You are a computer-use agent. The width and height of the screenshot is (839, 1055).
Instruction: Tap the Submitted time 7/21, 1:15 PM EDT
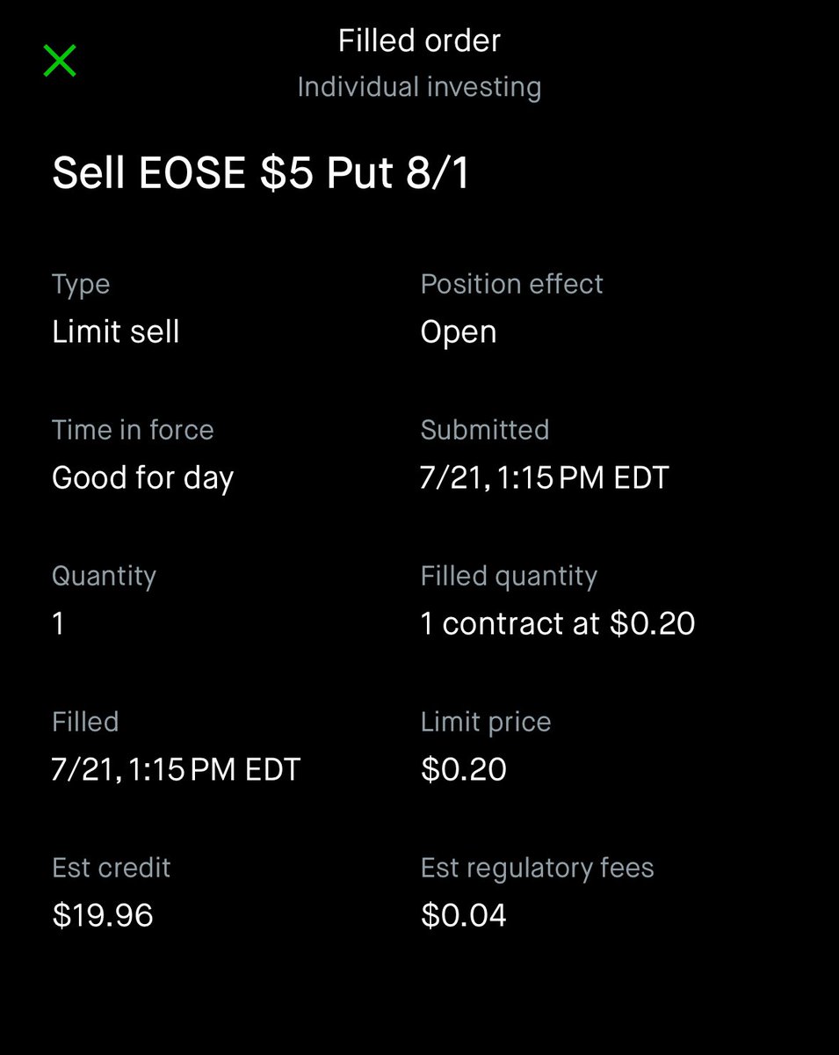pyautogui.click(x=545, y=478)
